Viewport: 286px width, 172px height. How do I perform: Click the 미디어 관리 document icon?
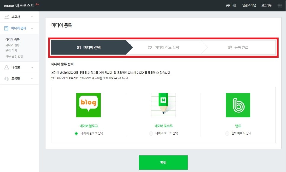click(x=7, y=28)
